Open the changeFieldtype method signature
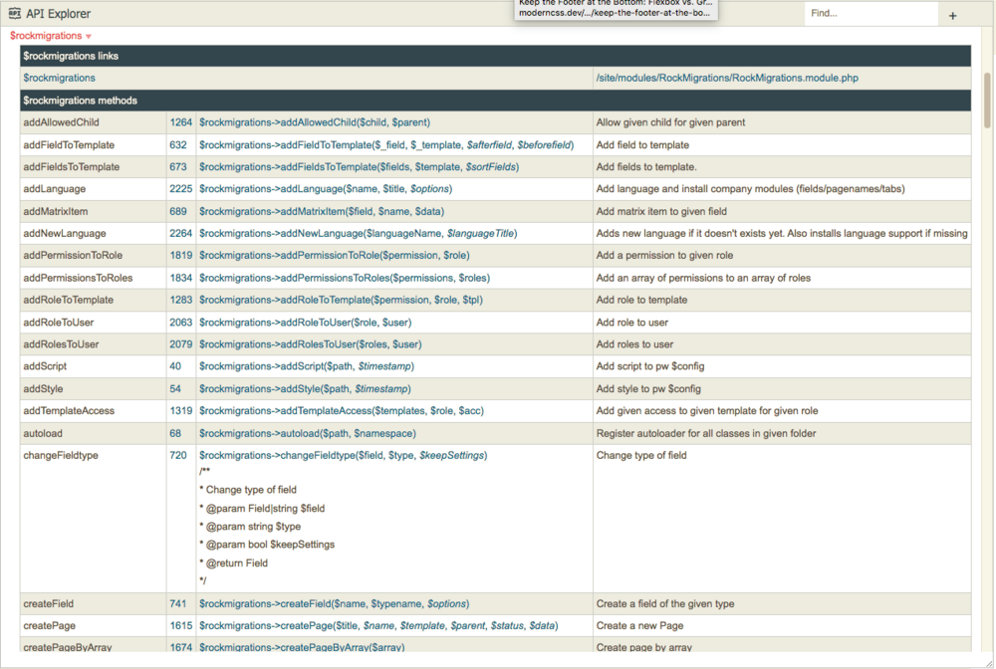Image resolution: width=996 pixels, height=669 pixels. (344, 455)
